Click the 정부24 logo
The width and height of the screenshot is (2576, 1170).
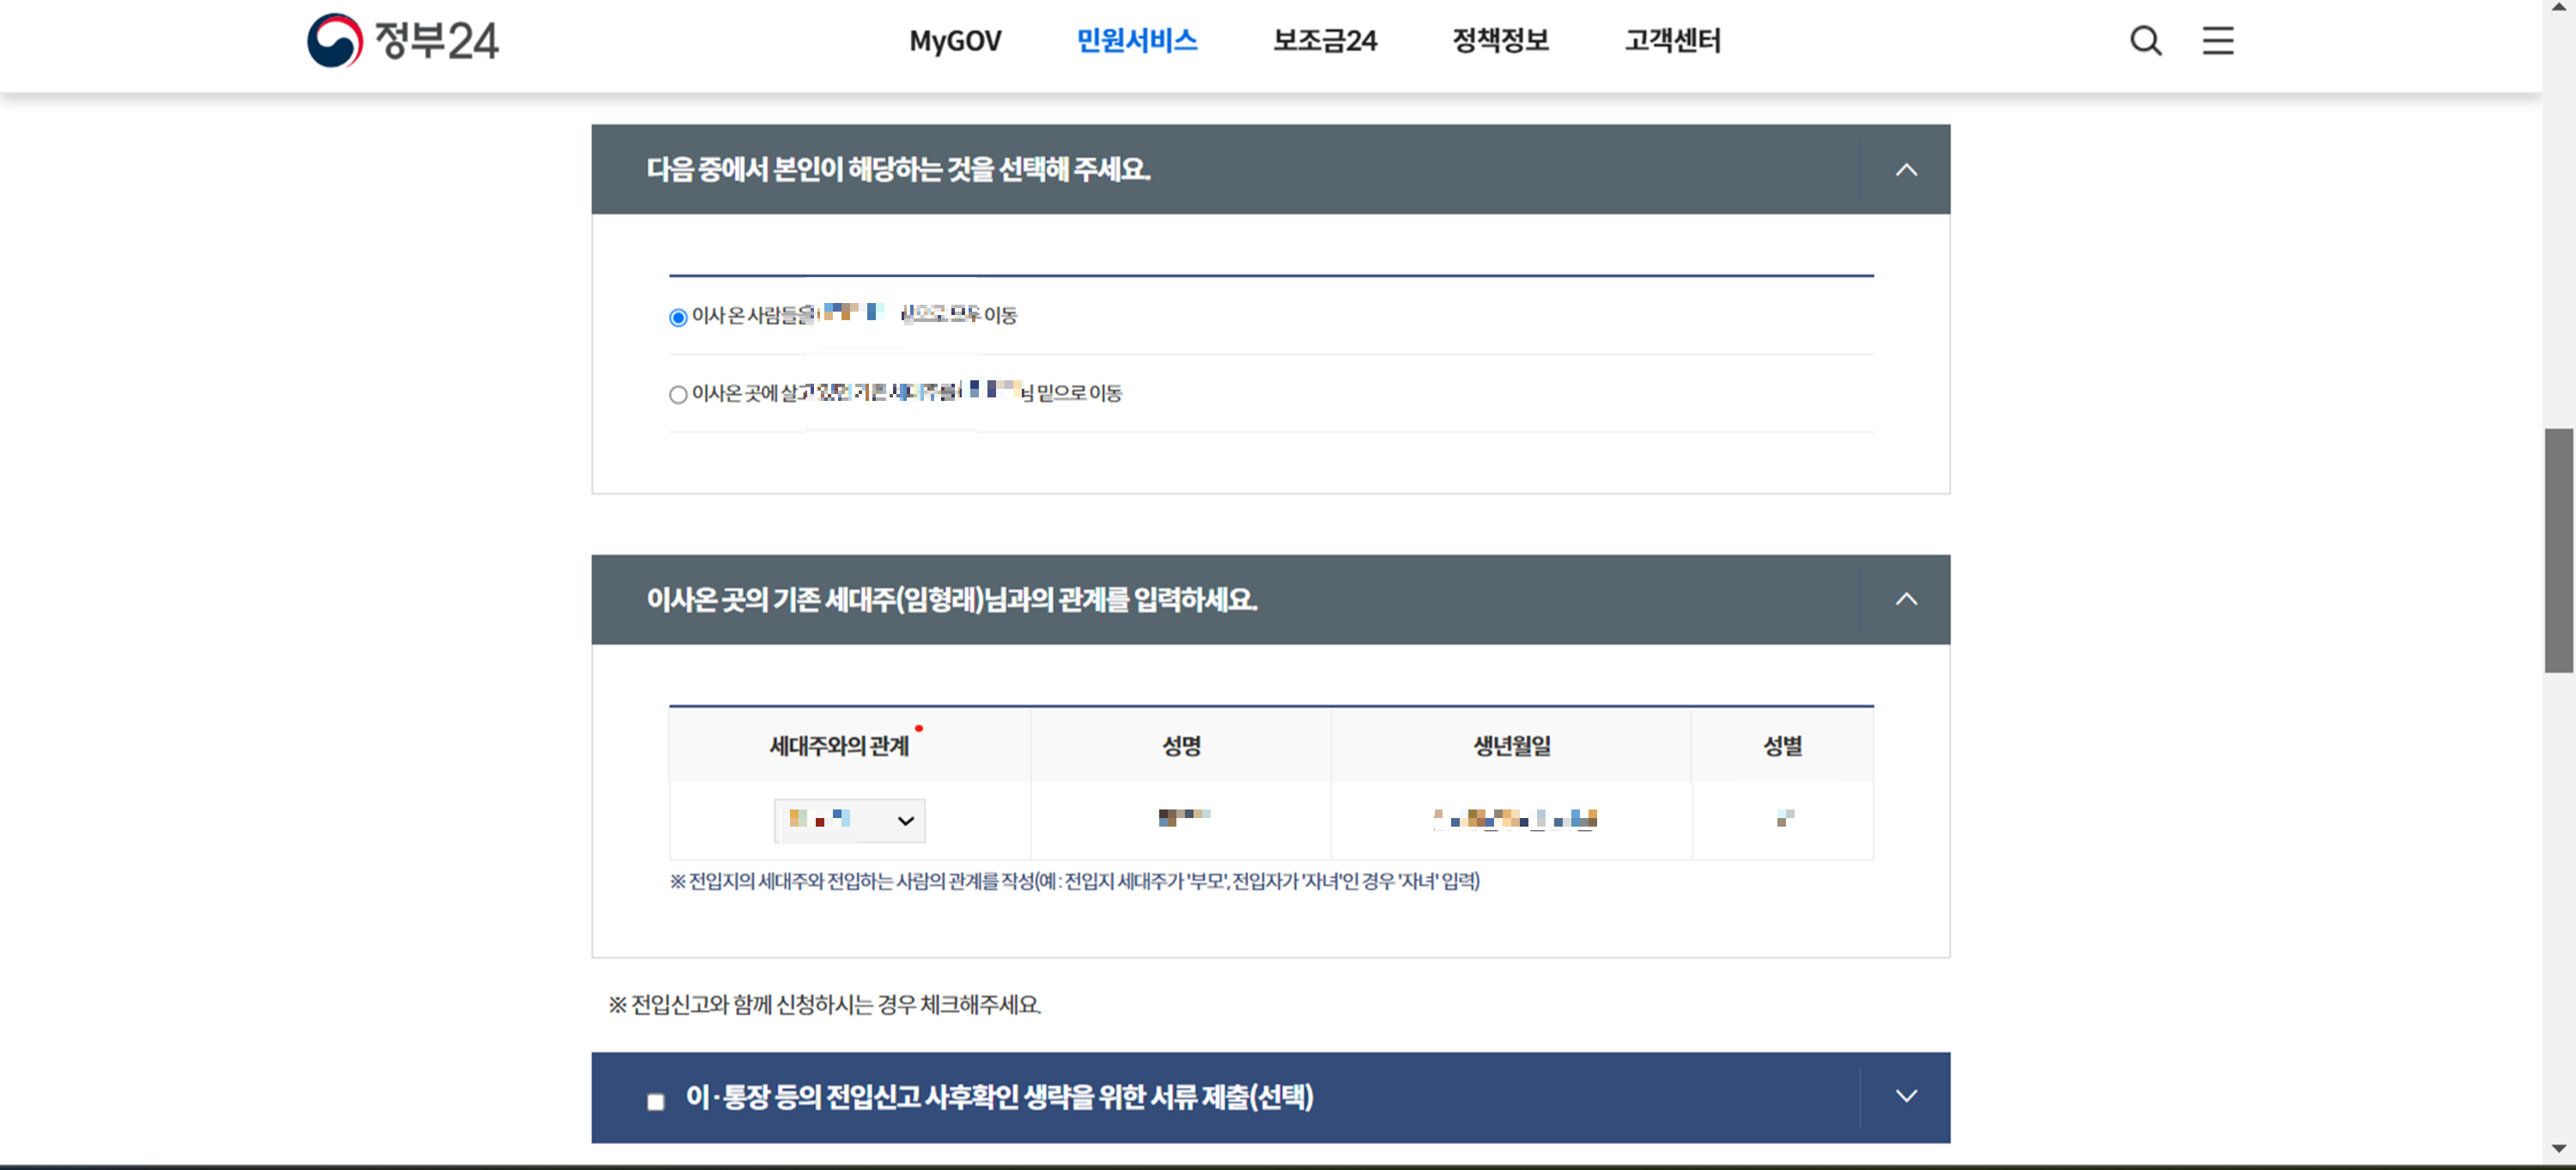click(402, 41)
